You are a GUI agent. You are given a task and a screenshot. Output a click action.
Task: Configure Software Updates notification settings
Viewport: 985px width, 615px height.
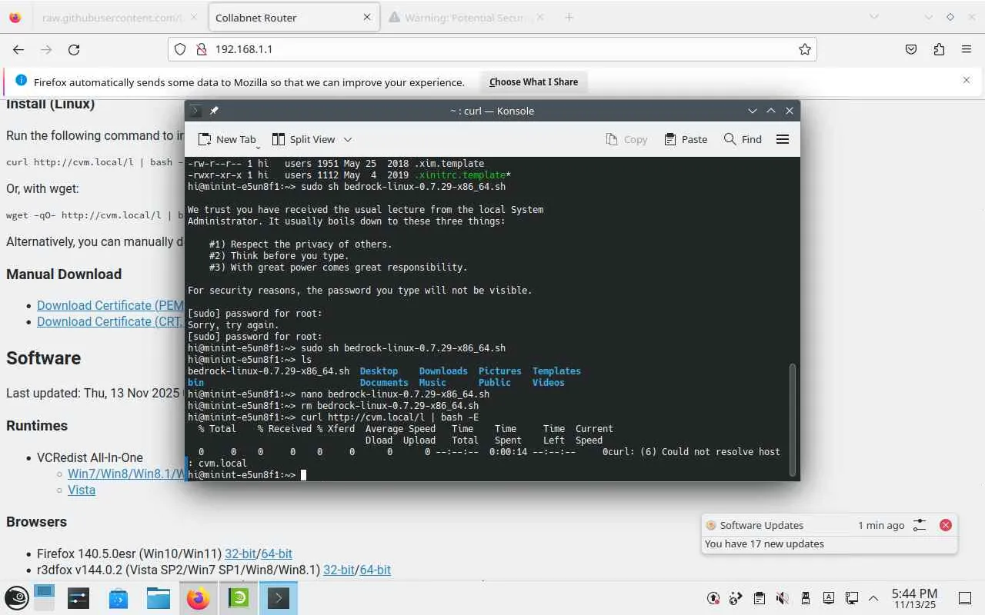click(920, 525)
